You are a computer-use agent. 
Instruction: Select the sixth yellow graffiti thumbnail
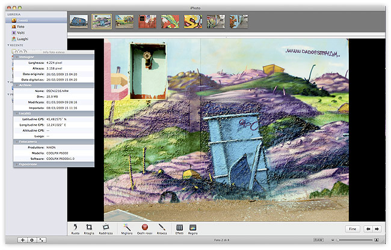coord(193,22)
